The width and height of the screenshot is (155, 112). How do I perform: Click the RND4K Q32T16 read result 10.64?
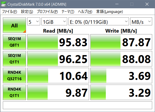(x=58, y=76)
